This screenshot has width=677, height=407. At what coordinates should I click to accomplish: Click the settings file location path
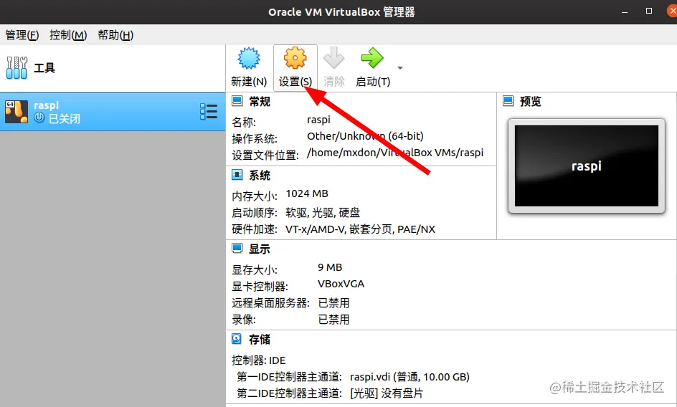click(395, 153)
